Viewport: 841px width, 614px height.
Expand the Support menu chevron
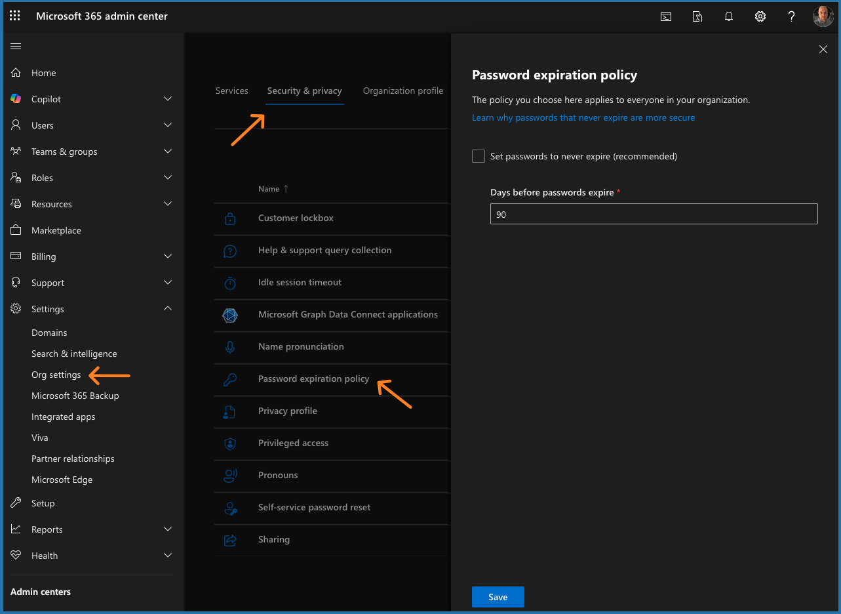(168, 283)
